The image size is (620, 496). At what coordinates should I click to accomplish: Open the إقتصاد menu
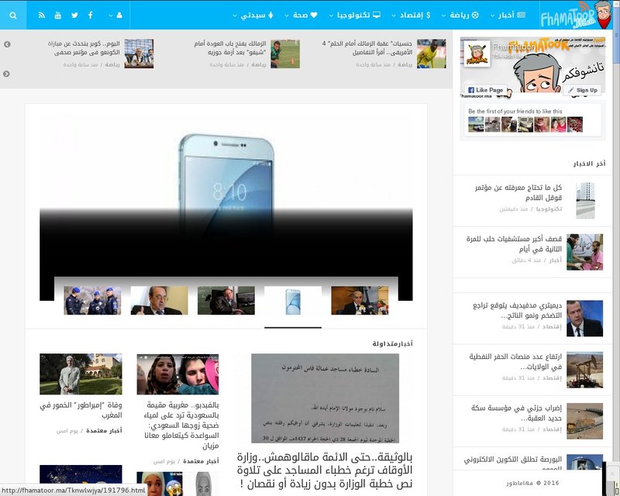click(415, 15)
